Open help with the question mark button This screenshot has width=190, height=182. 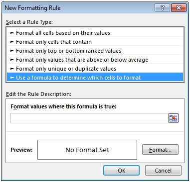point(162,8)
